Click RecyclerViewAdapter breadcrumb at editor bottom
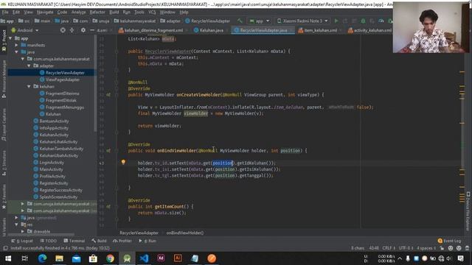 (139, 233)
